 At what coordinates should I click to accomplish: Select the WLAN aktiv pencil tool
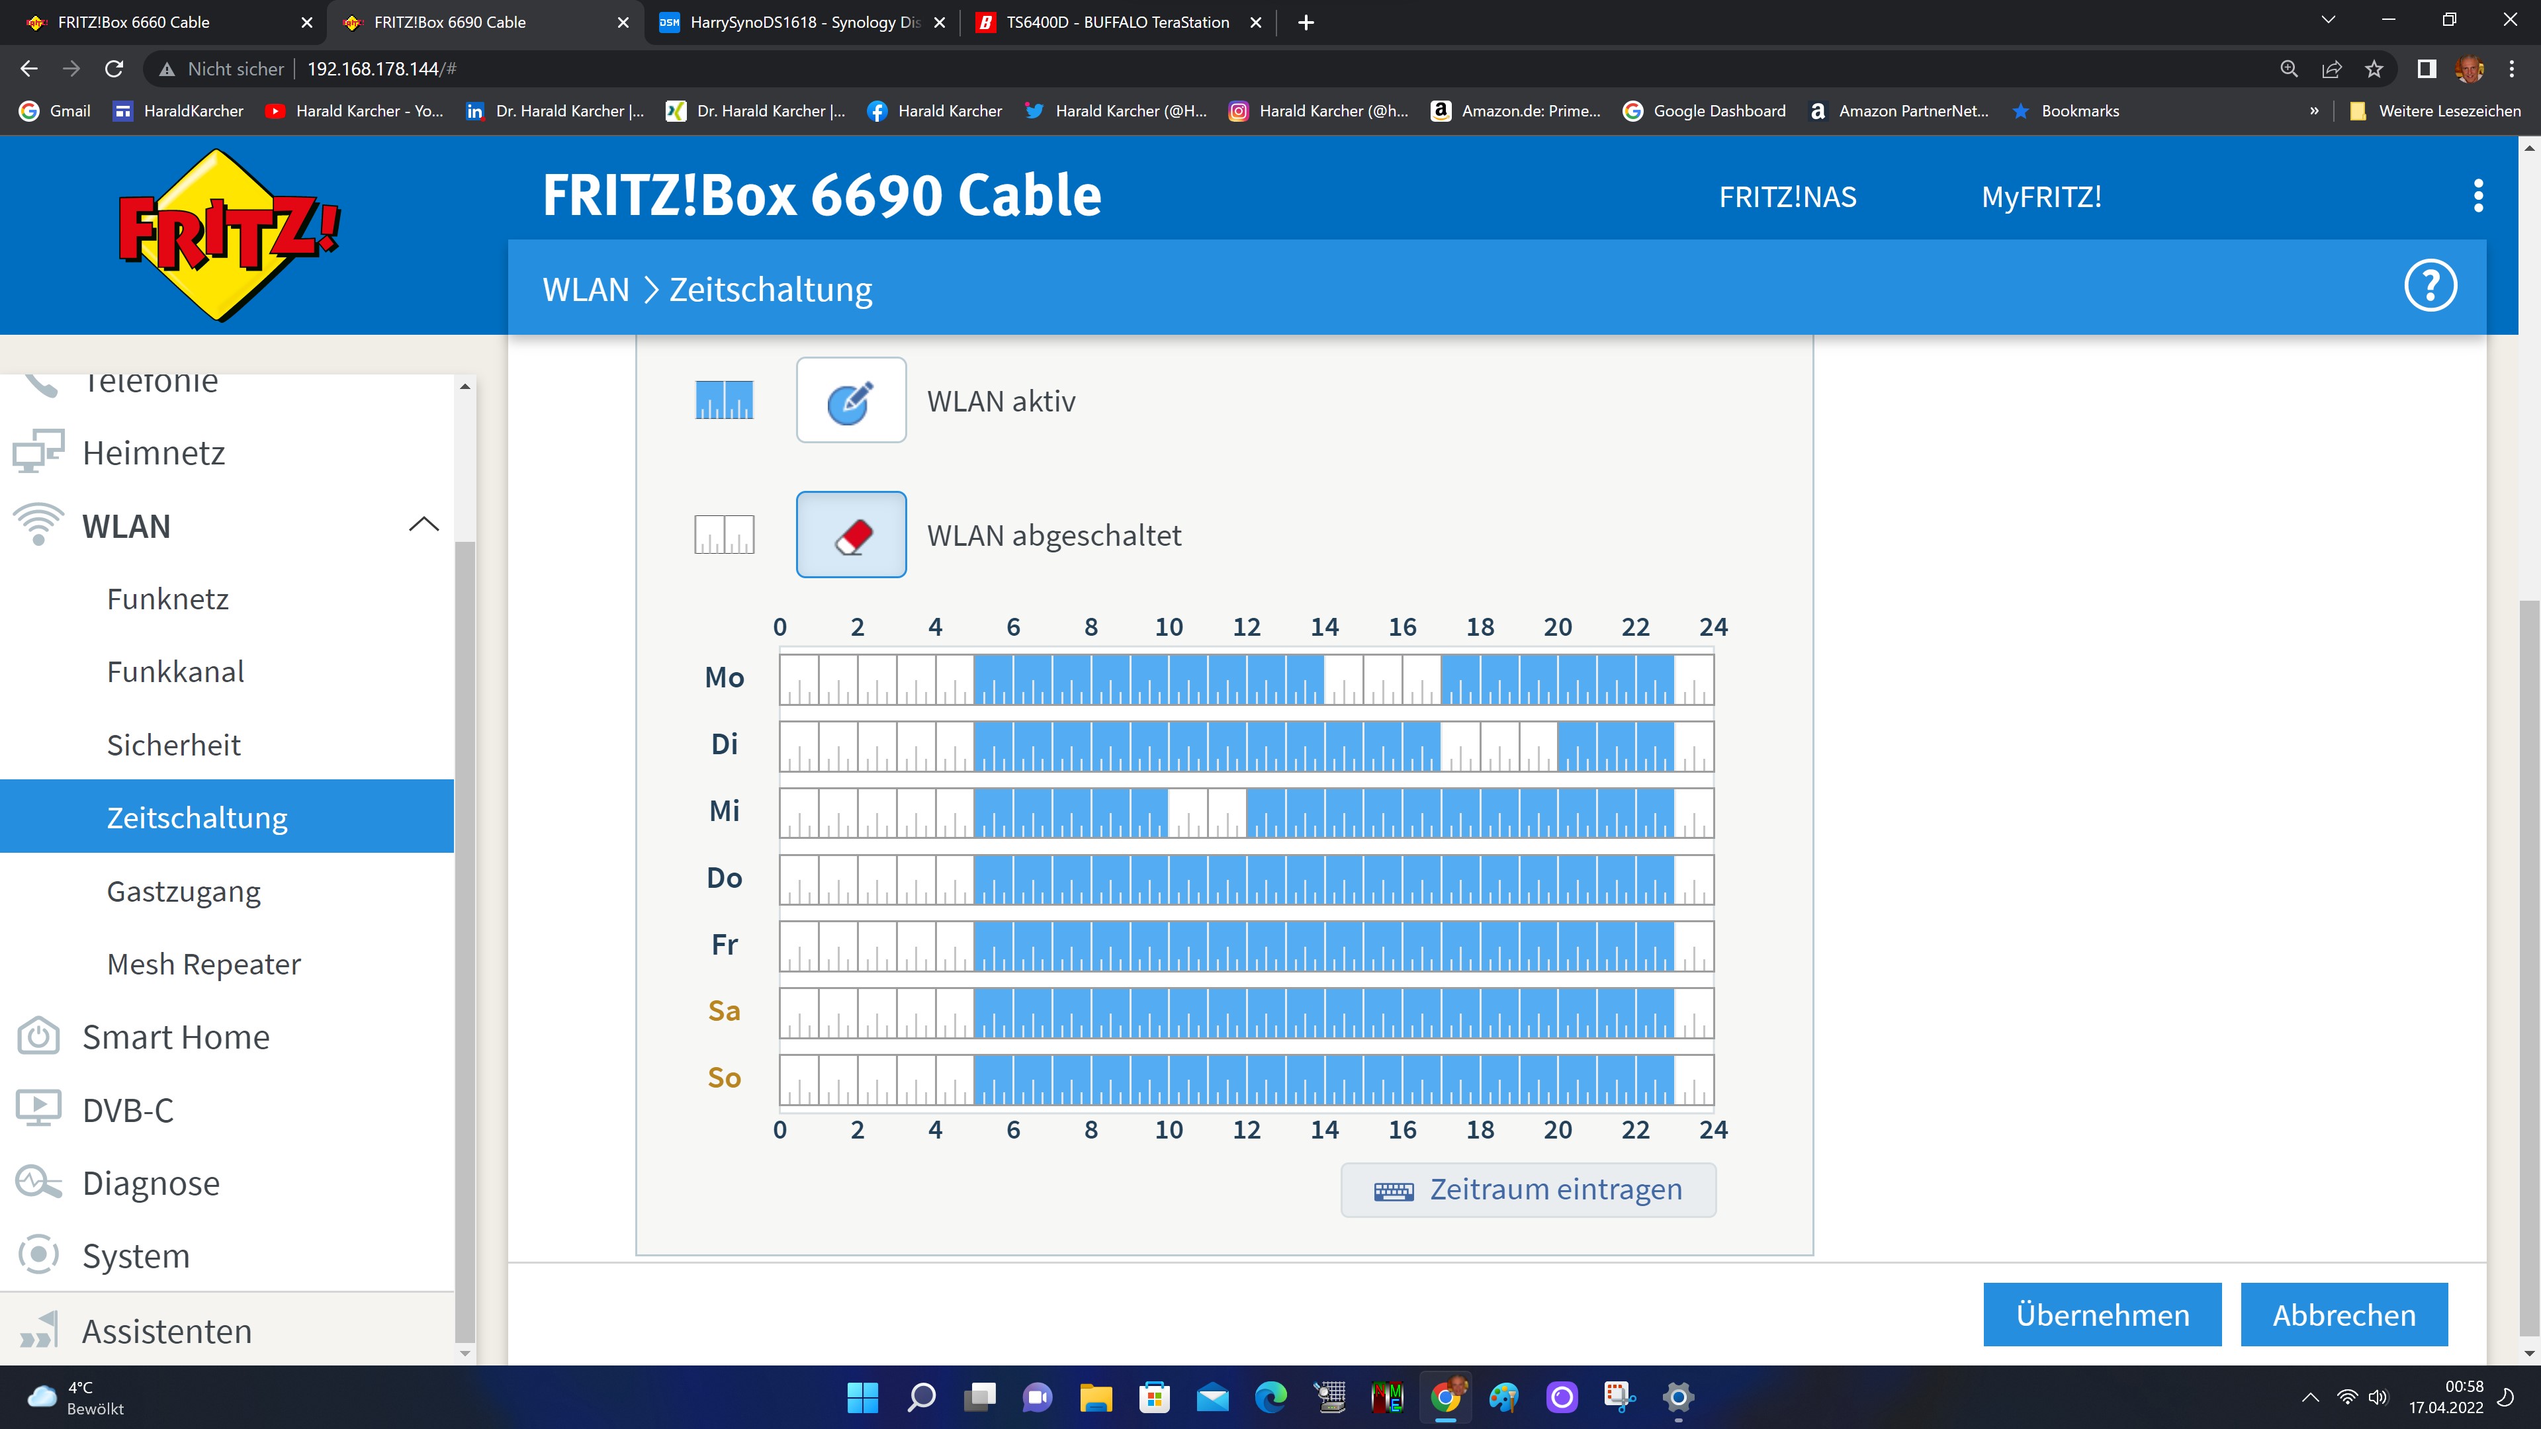click(850, 400)
